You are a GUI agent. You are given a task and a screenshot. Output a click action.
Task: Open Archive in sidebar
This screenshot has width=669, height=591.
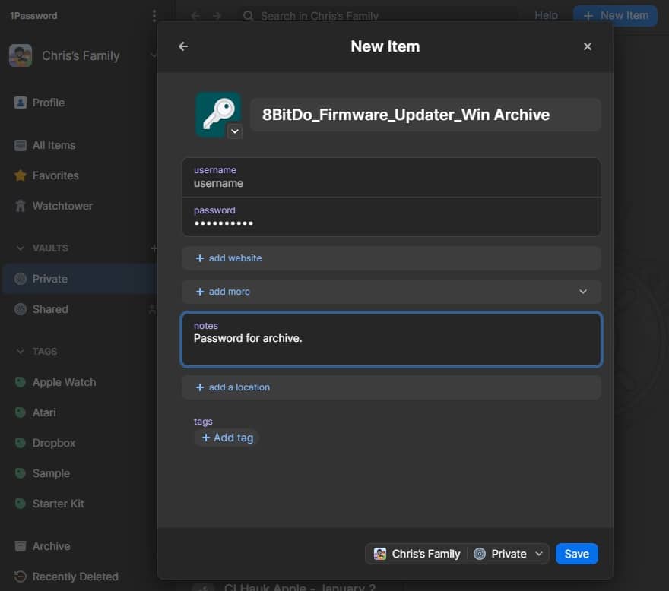coord(51,546)
